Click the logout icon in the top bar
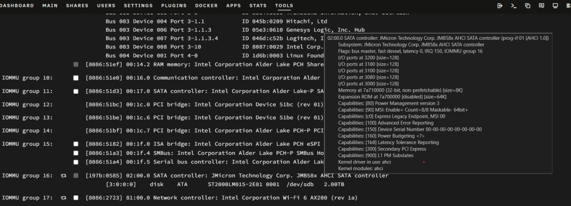Image resolution: width=571 pixels, height=206 pixels. pyautogui.click(x=500, y=6)
